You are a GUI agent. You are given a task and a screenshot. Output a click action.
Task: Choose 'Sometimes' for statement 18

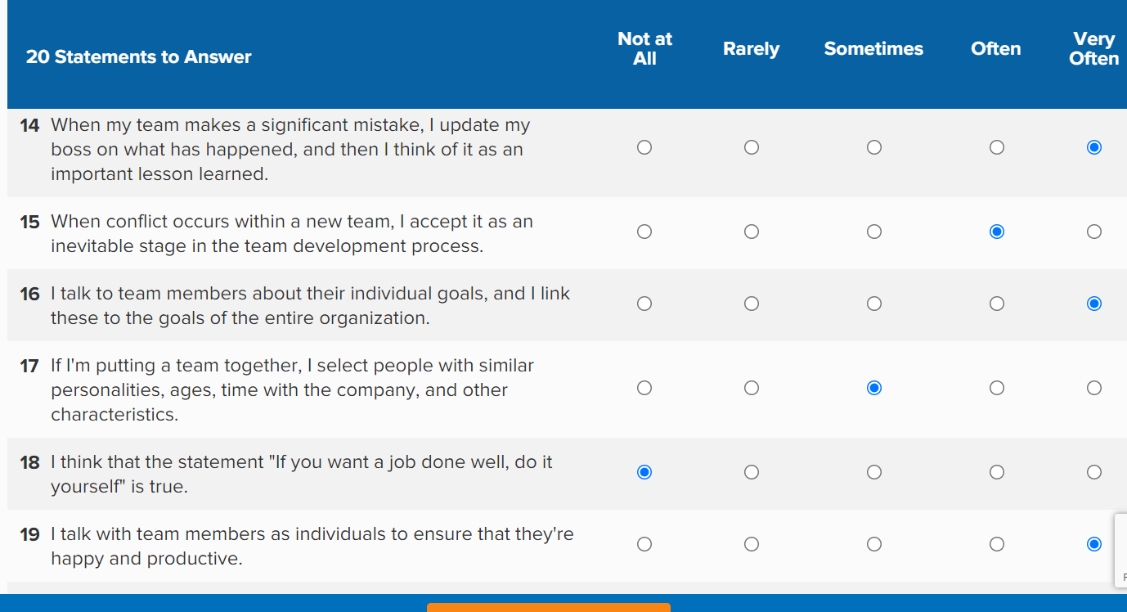click(874, 472)
